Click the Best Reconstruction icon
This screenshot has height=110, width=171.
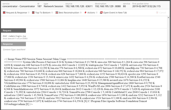(57, 13)
